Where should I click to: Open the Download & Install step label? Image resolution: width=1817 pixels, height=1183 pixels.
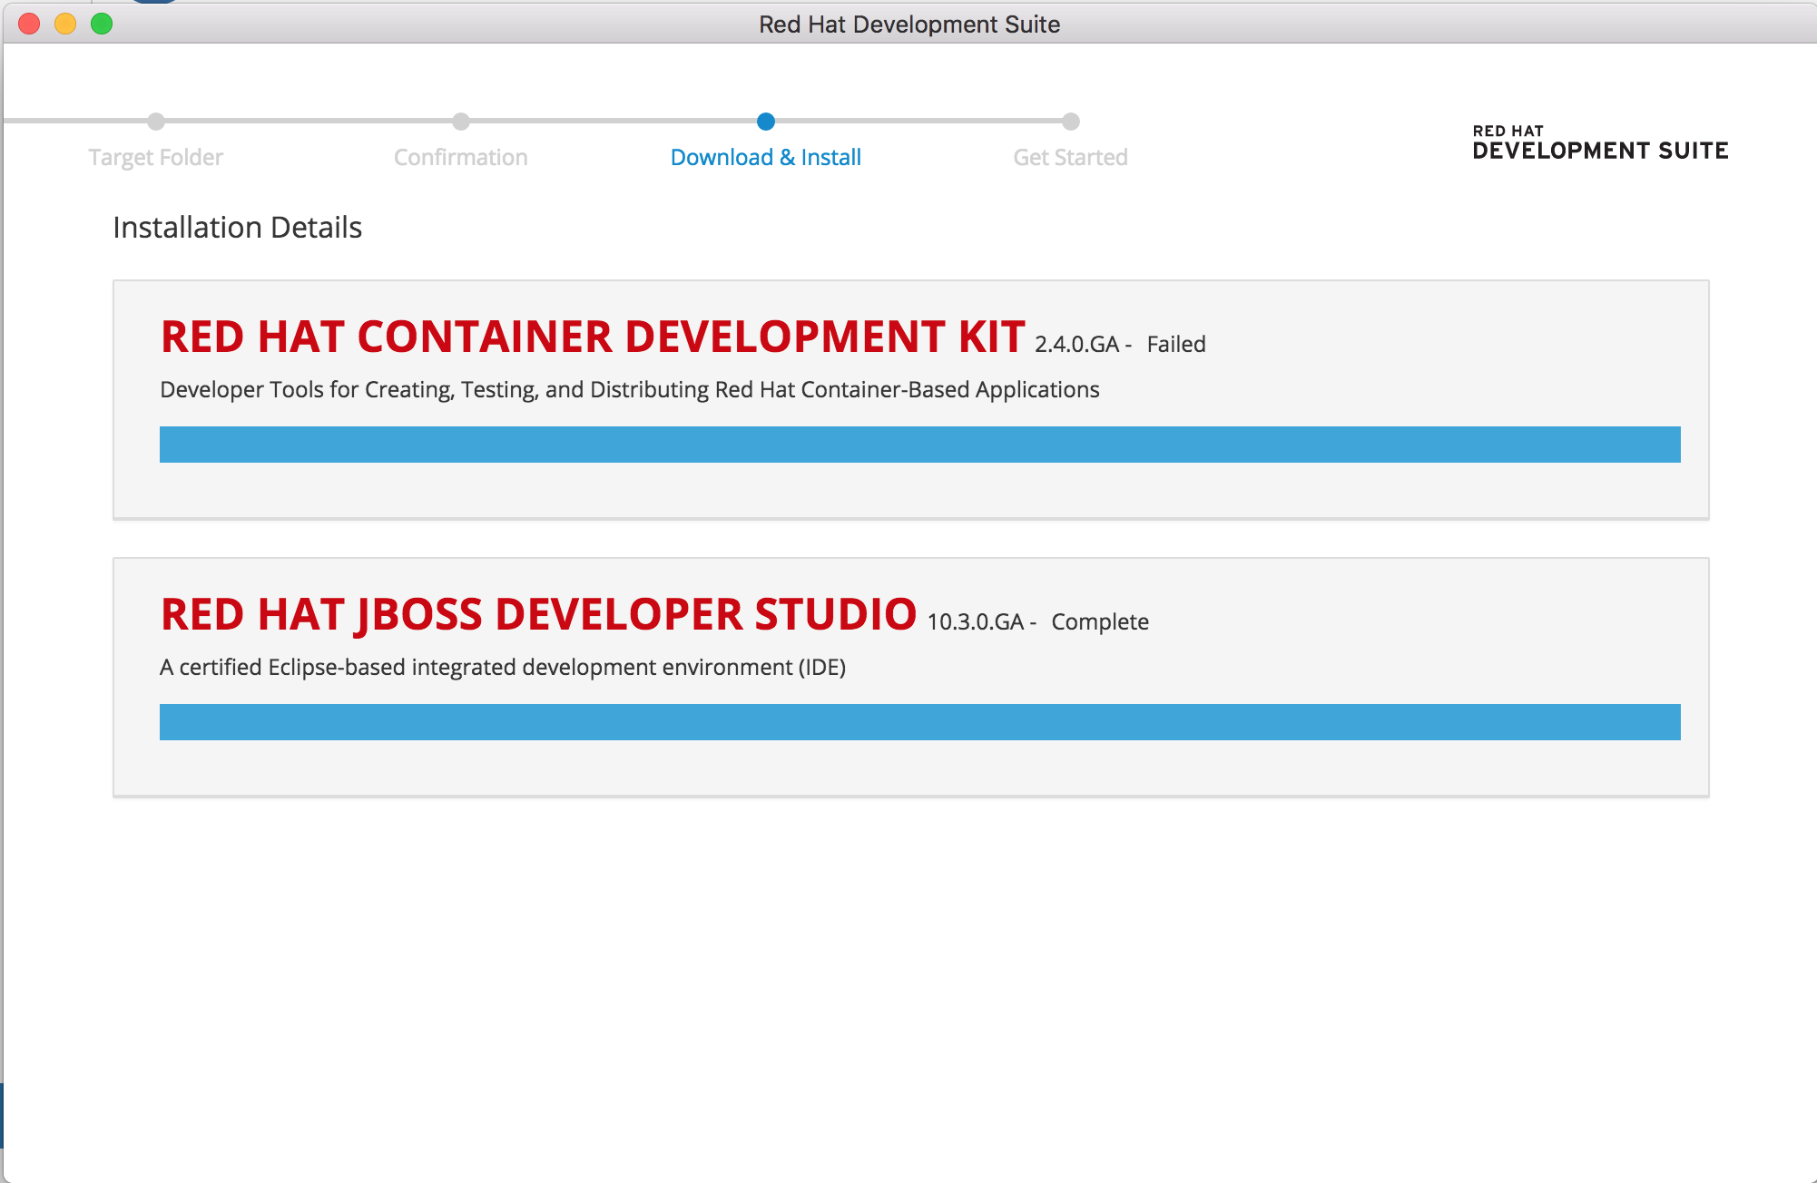766,158
